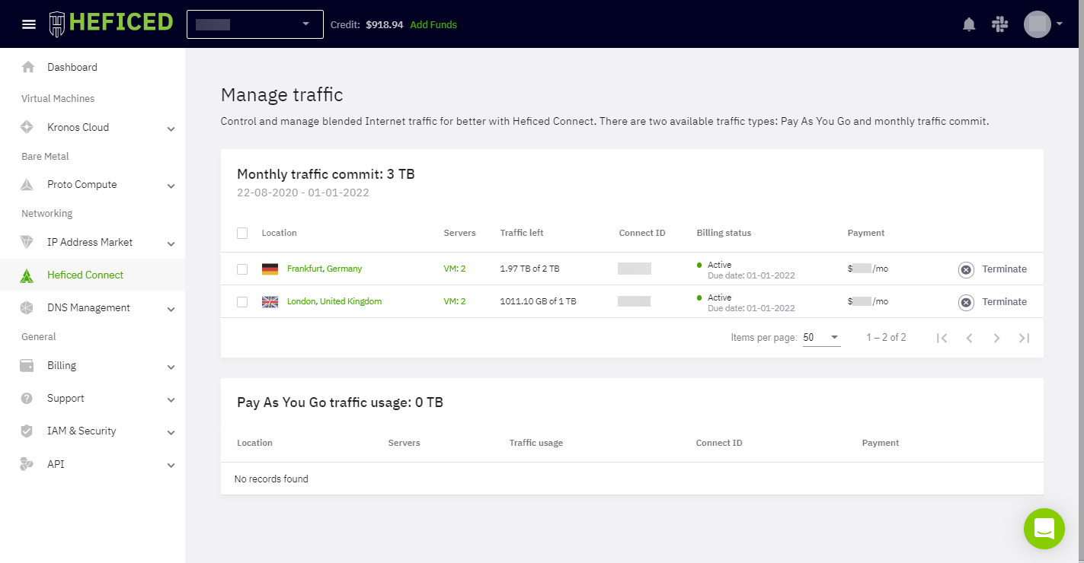Click the Heficed Connect tree icon

[27, 275]
